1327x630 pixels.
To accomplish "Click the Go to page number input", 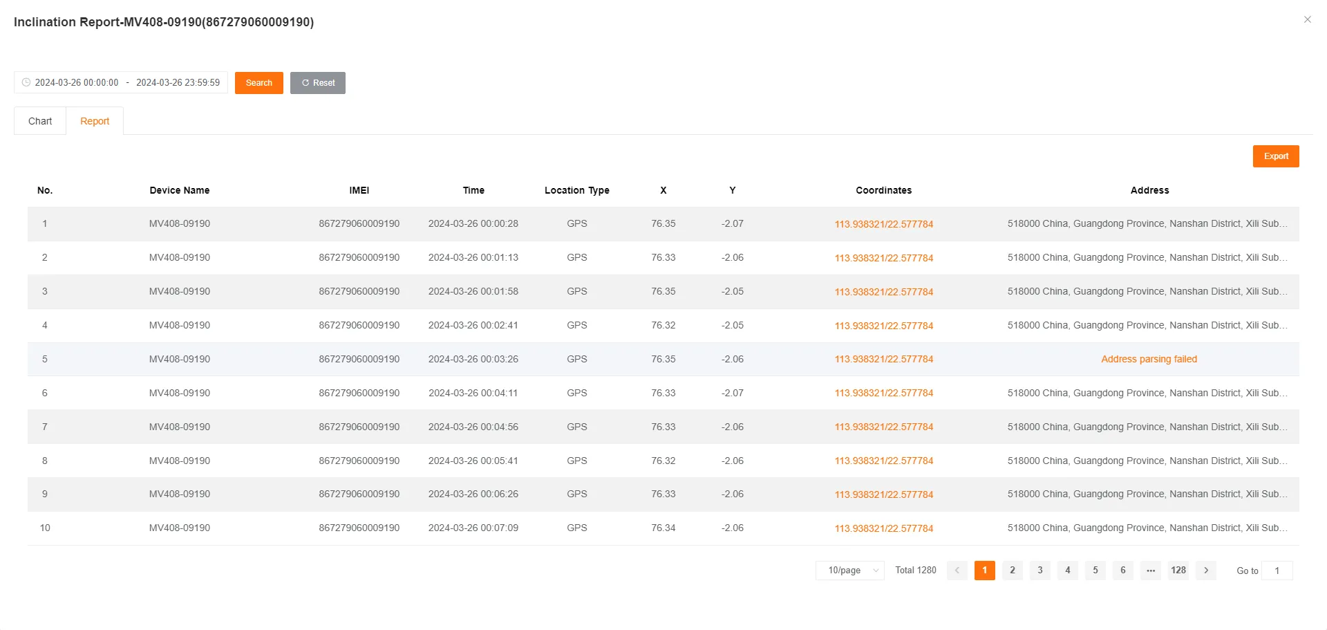I will (1277, 571).
